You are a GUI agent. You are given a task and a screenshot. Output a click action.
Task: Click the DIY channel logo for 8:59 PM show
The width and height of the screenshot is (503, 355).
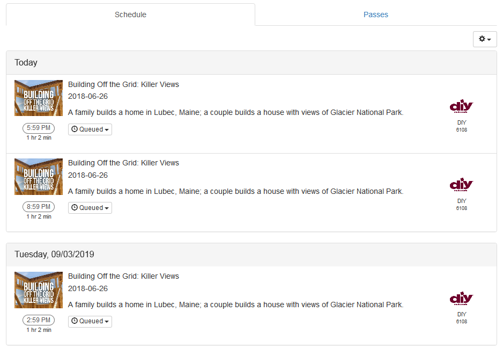point(461,185)
